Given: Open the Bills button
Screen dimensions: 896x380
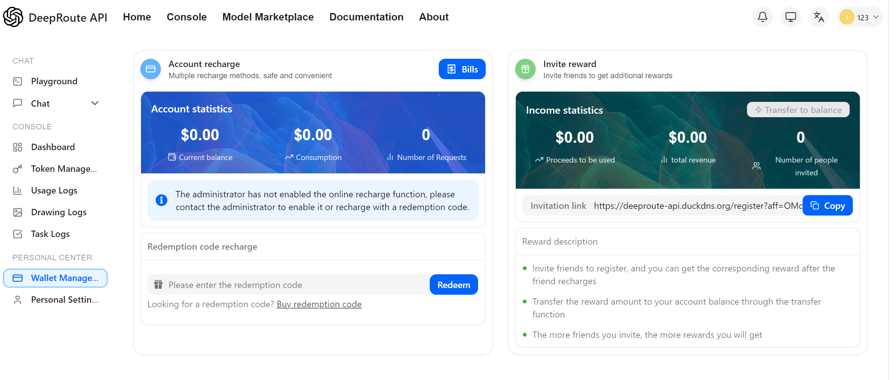Looking at the screenshot, I should click(462, 69).
